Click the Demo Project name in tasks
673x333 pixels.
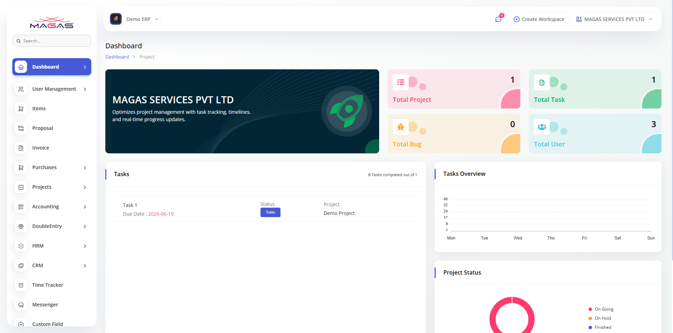pos(339,213)
